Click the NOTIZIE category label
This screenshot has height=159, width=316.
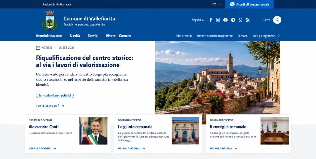(x=47, y=48)
